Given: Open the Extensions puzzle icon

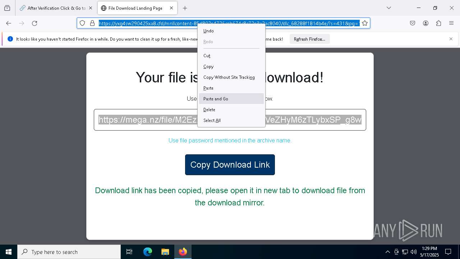Looking at the screenshot, I should point(438,23).
